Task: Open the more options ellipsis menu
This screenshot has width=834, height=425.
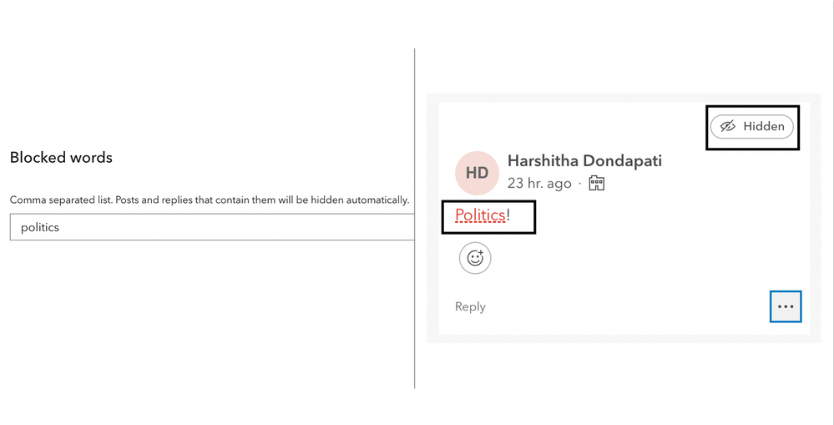Action: [786, 306]
